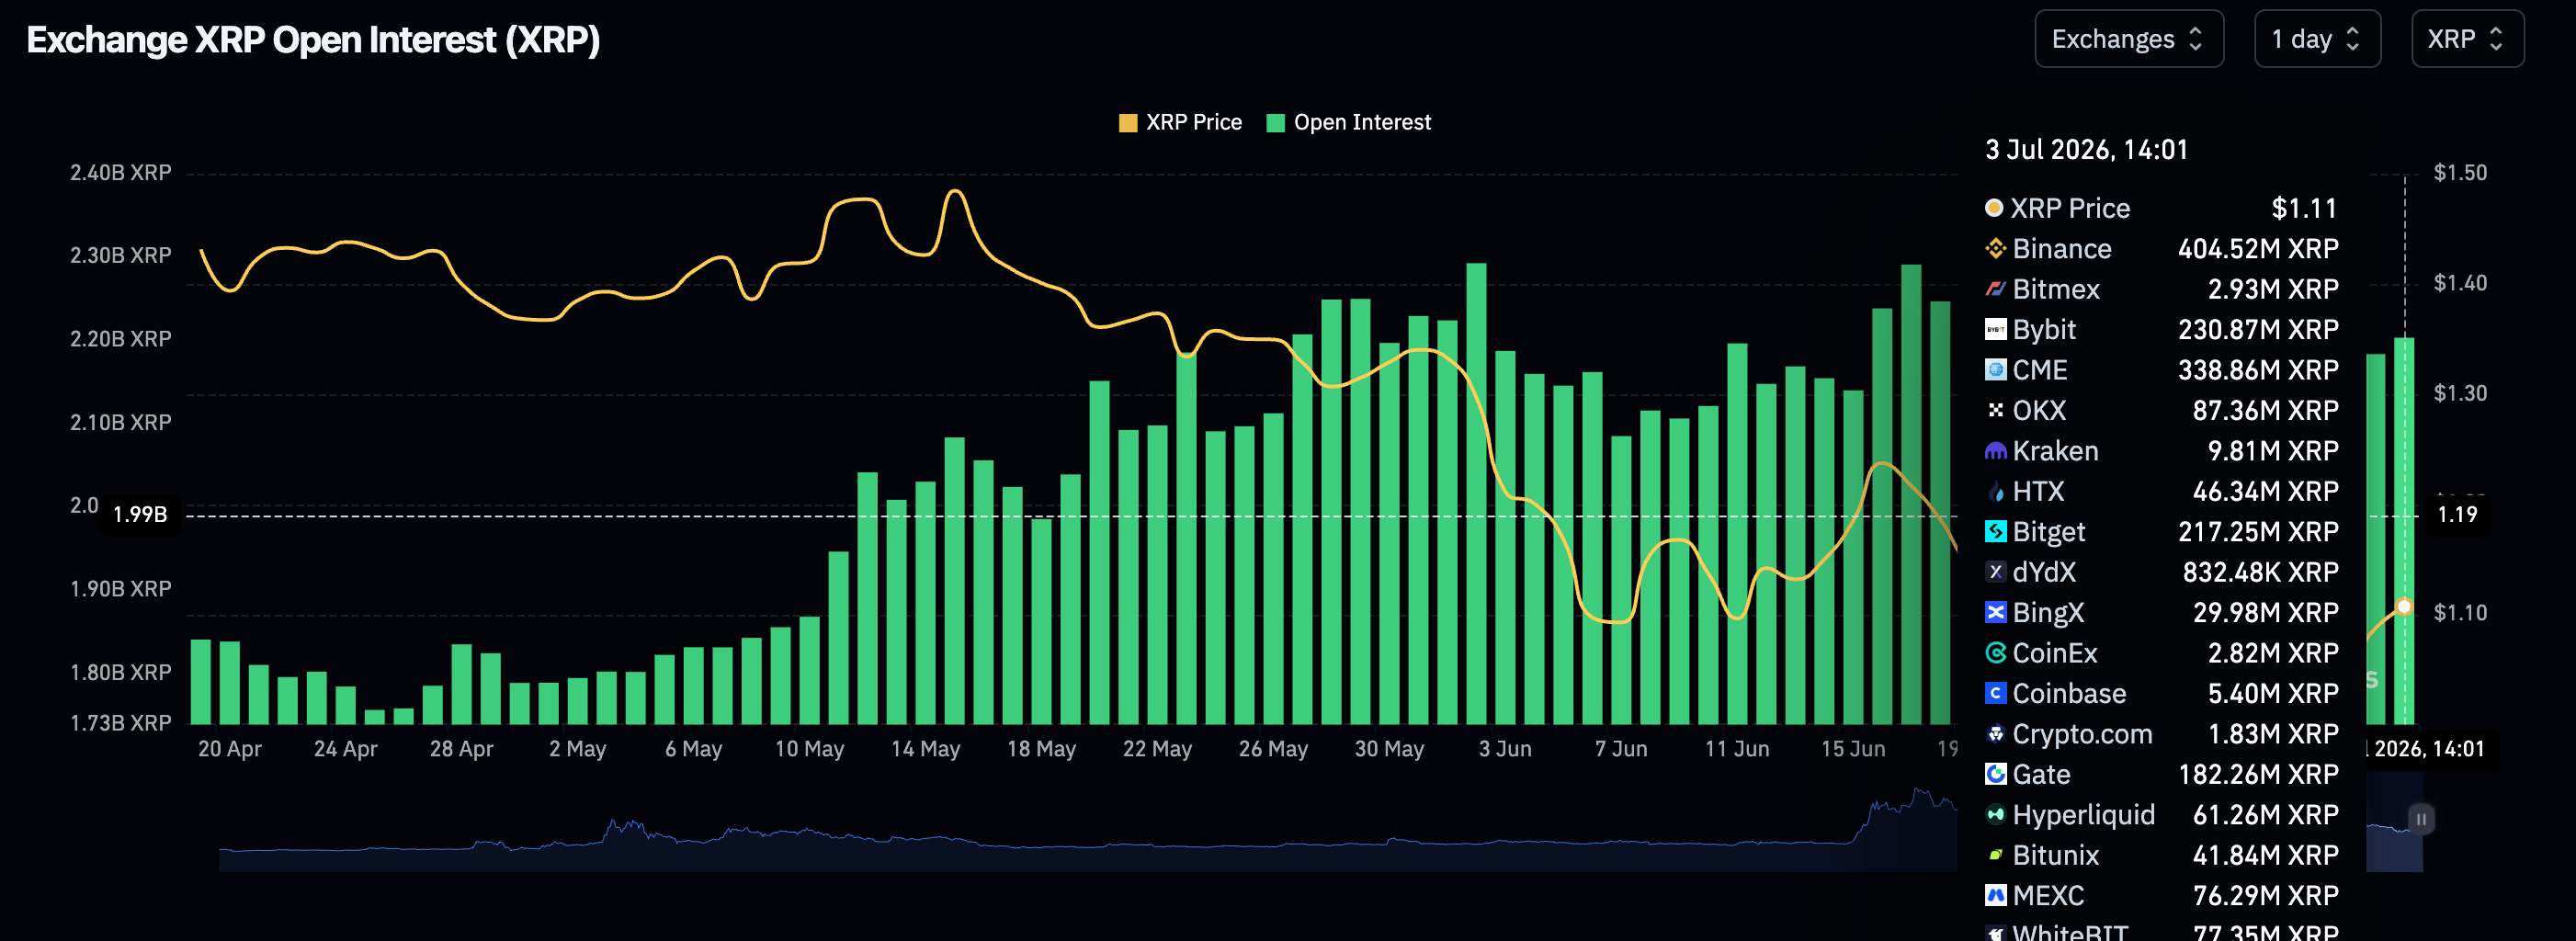The image size is (2576, 941).
Task: Click the MEXC icon in tooltip
Action: [x=1995, y=895]
